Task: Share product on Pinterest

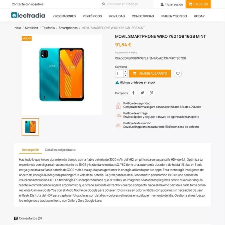Action: 151,93
